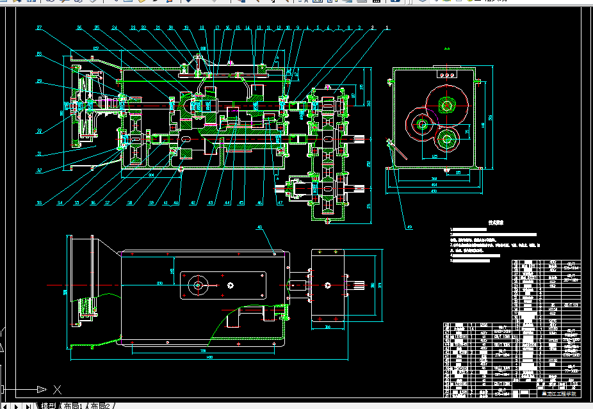Select part callout number 49
This screenshot has width=593, height=409.
tap(409, 227)
